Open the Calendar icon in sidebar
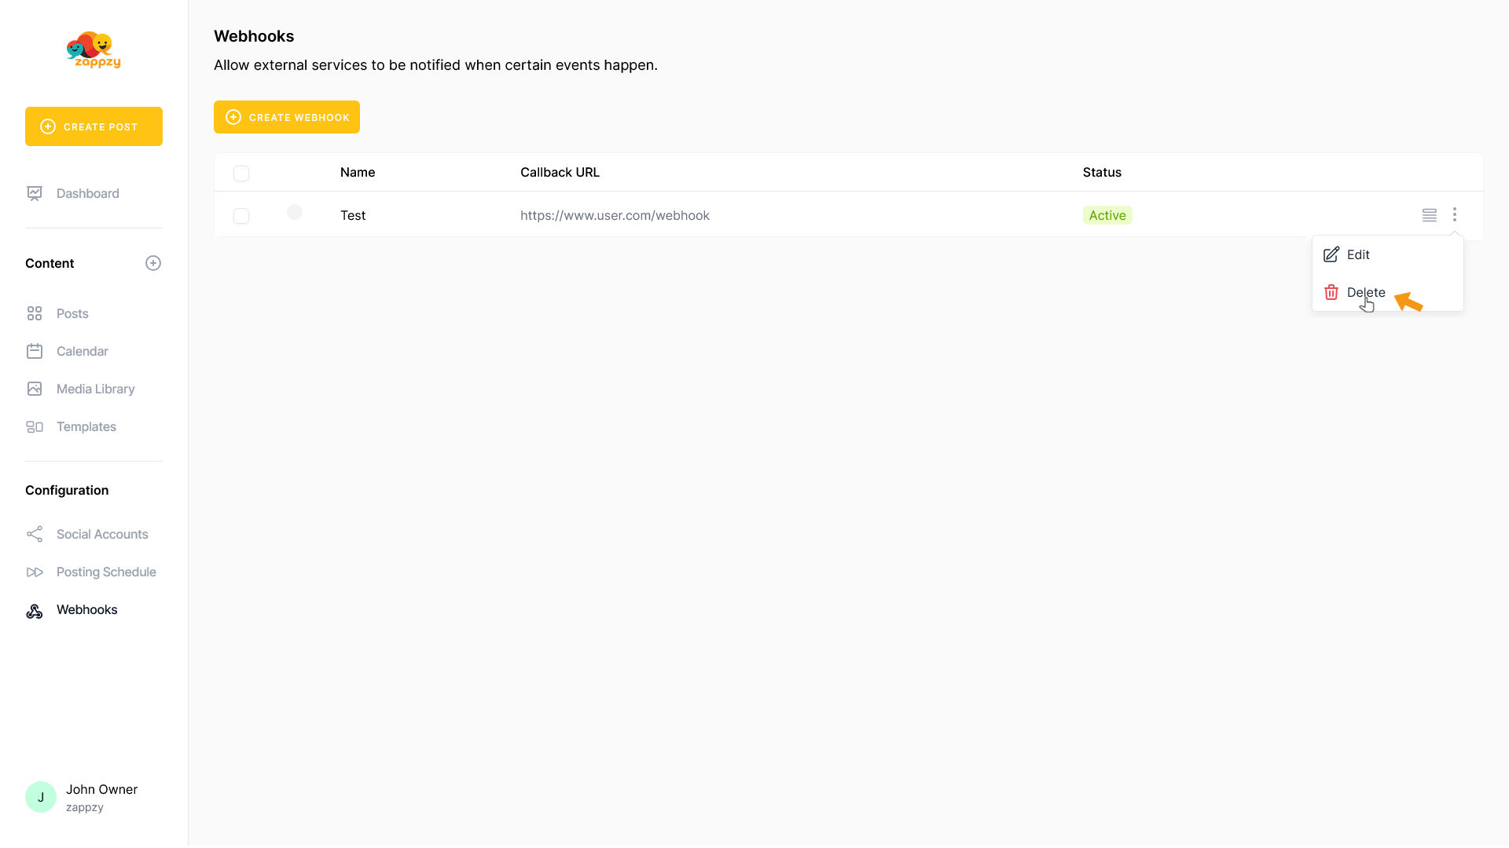 (x=35, y=351)
